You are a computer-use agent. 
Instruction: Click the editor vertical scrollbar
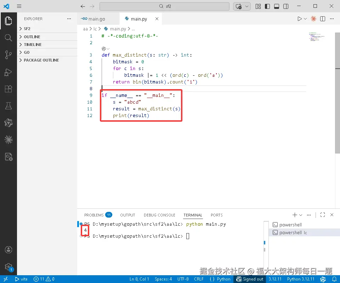337,93
